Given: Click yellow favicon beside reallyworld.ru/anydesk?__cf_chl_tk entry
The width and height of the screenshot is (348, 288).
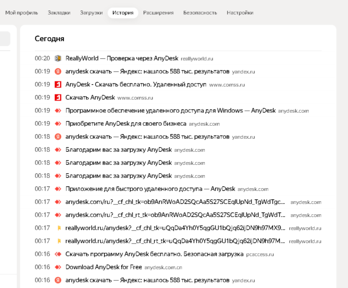Looking at the screenshot, I should point(59,228).
